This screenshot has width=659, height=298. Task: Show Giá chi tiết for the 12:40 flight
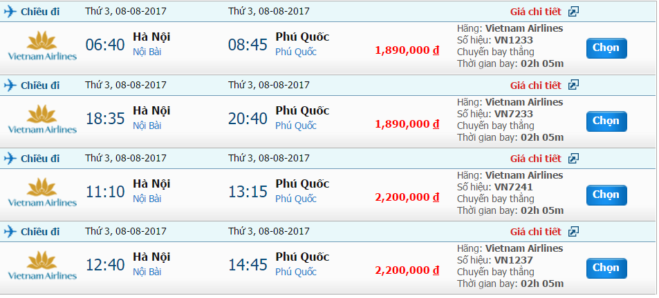(x=535, y=232)
